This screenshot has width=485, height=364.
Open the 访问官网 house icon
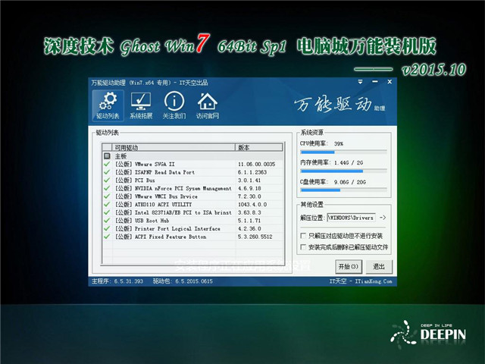[x=207, y=105]
